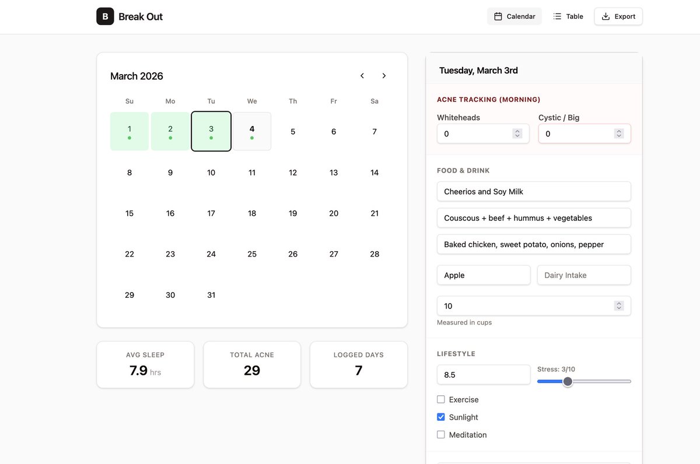Click the Couscous + beef lunch field
Screen dimensions: 700x464
click(534, 218)
